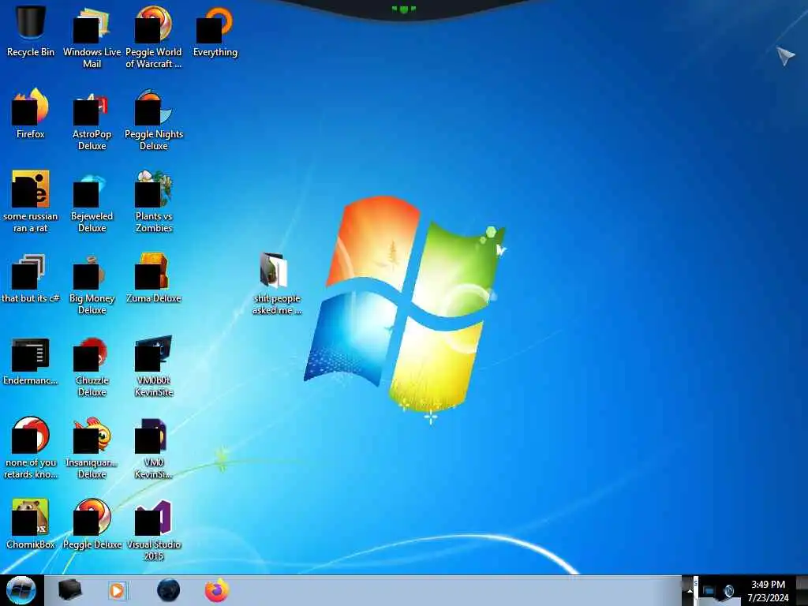Select the Everything search shortcut
The image size is (808, 606).
215,31
